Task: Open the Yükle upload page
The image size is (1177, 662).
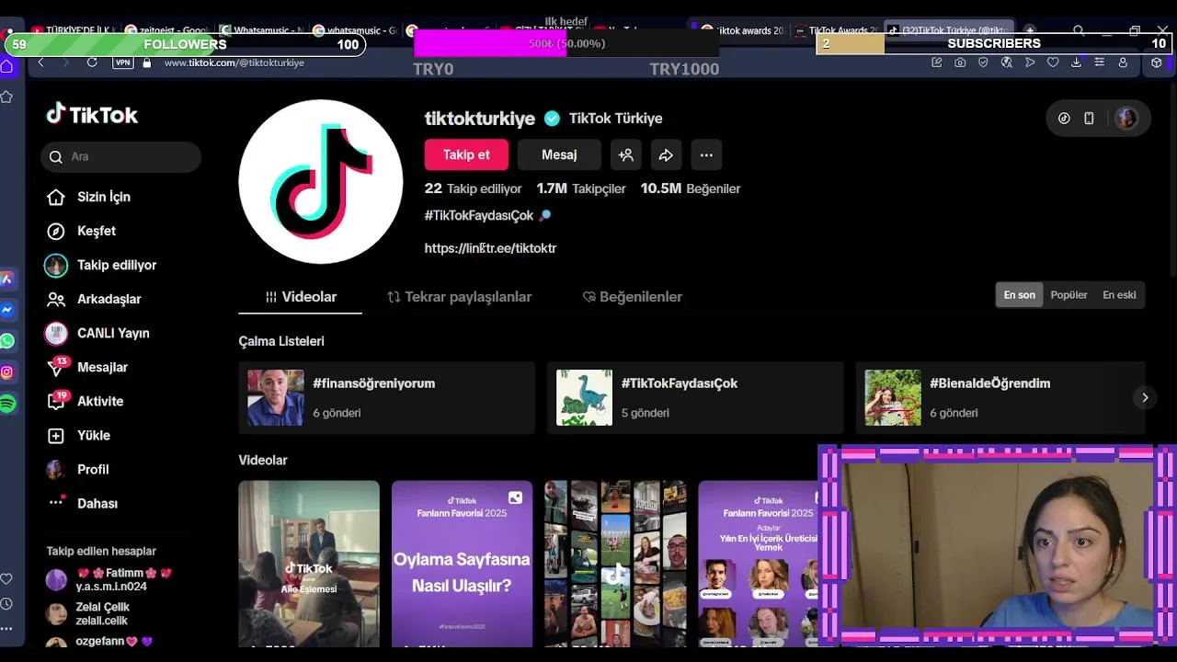Action: click(x=78, y=435)
